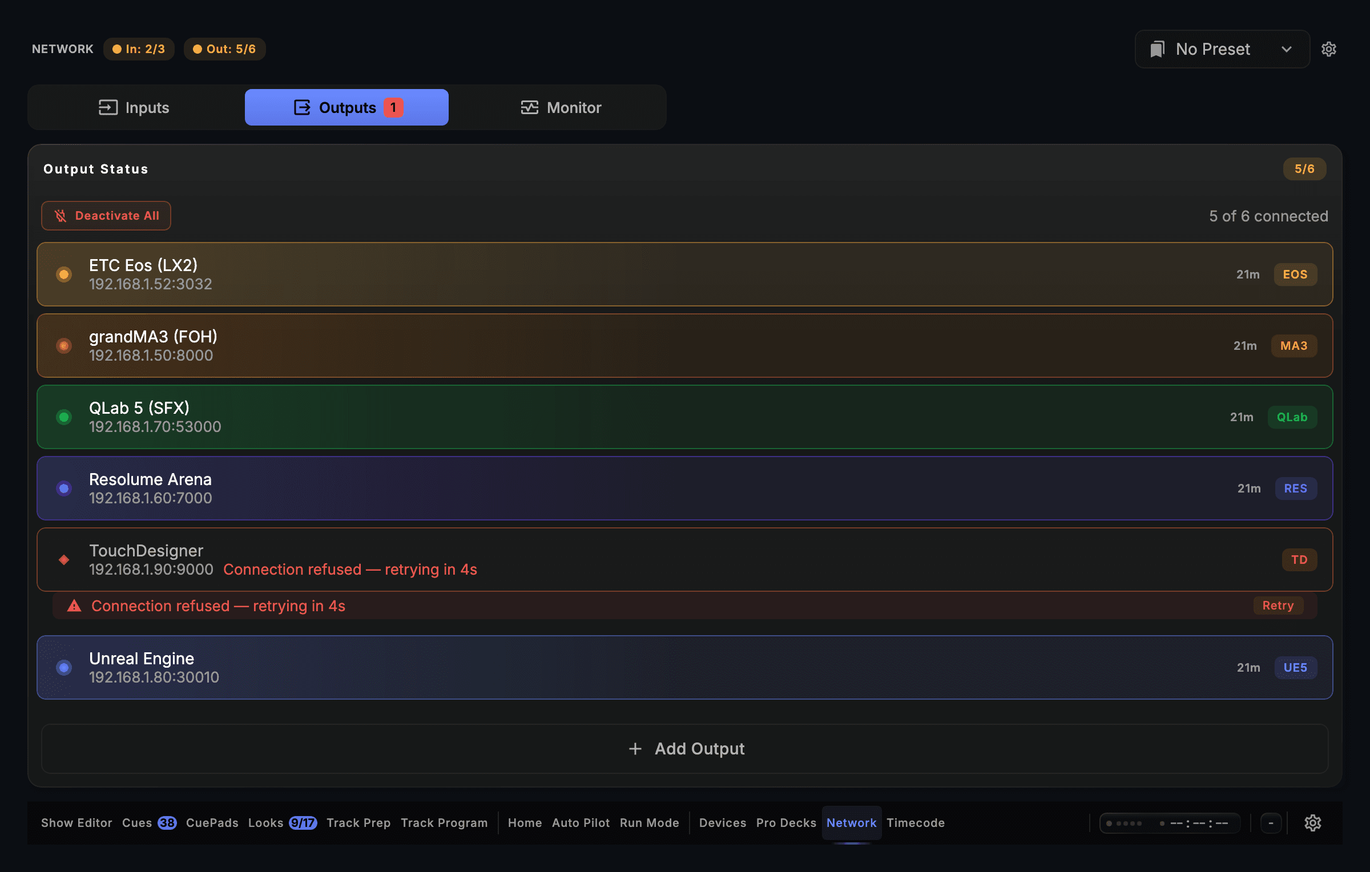
Task: Open Pro Decks
Action: click(x=786, y=823)
